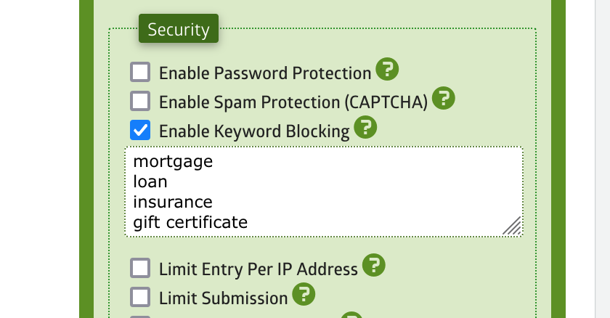610x318 pixels.
Task: Click the Enable Keyword Blocking label text
Action: coord(254,131)
